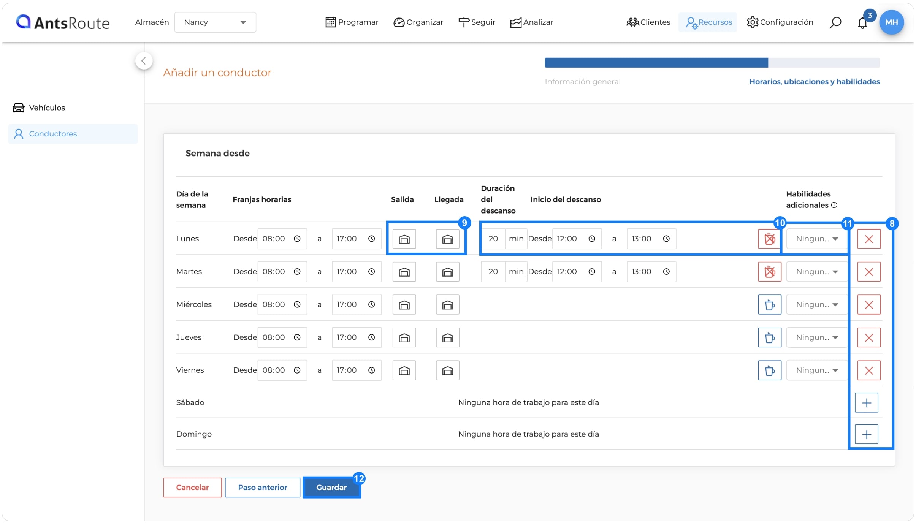Open the Almacén Nancy dropdown
This screenshot has height=524, width=916.
pos(215,22)
